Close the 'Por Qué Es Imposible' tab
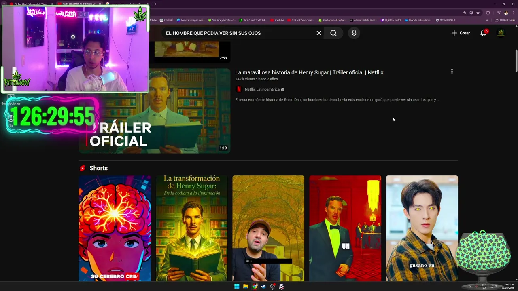The height and width of the screenshot is (291, 518). [52, 4]
